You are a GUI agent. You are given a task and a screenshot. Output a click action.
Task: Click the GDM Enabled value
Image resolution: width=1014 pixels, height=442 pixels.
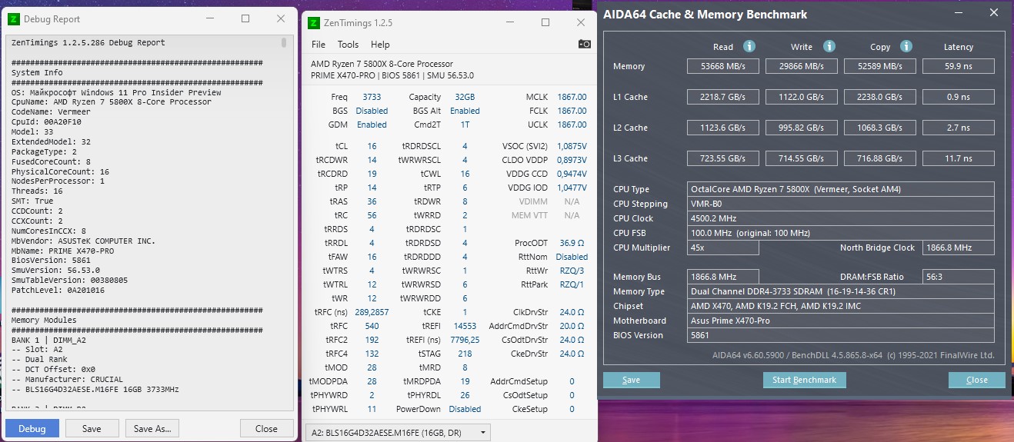pyautogui.click(x=372, y=125)
